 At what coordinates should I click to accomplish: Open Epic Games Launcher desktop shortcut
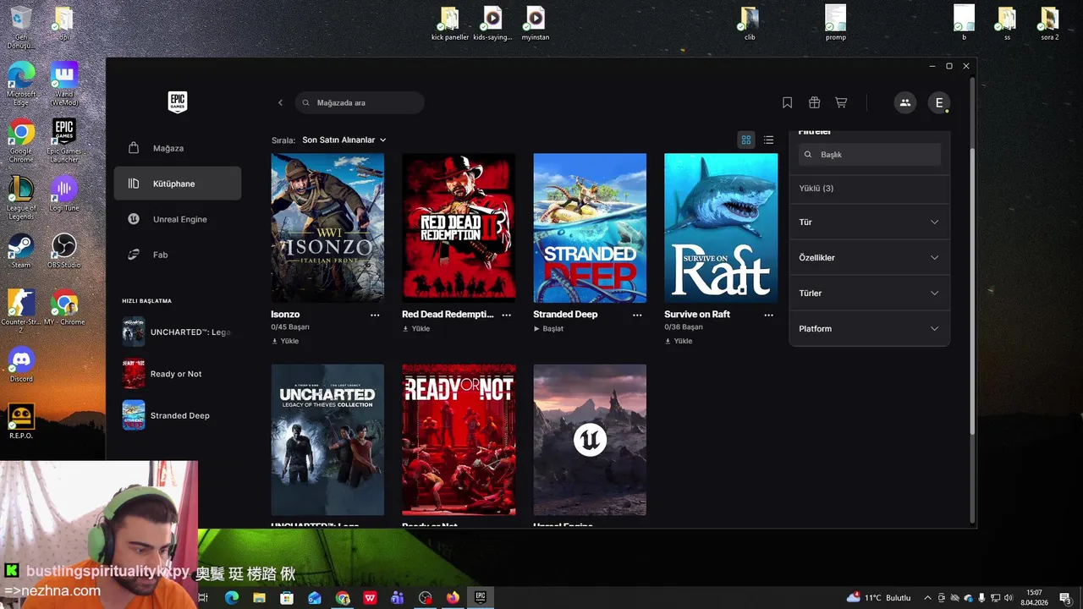pyautogui.click(x=63, y=140)
